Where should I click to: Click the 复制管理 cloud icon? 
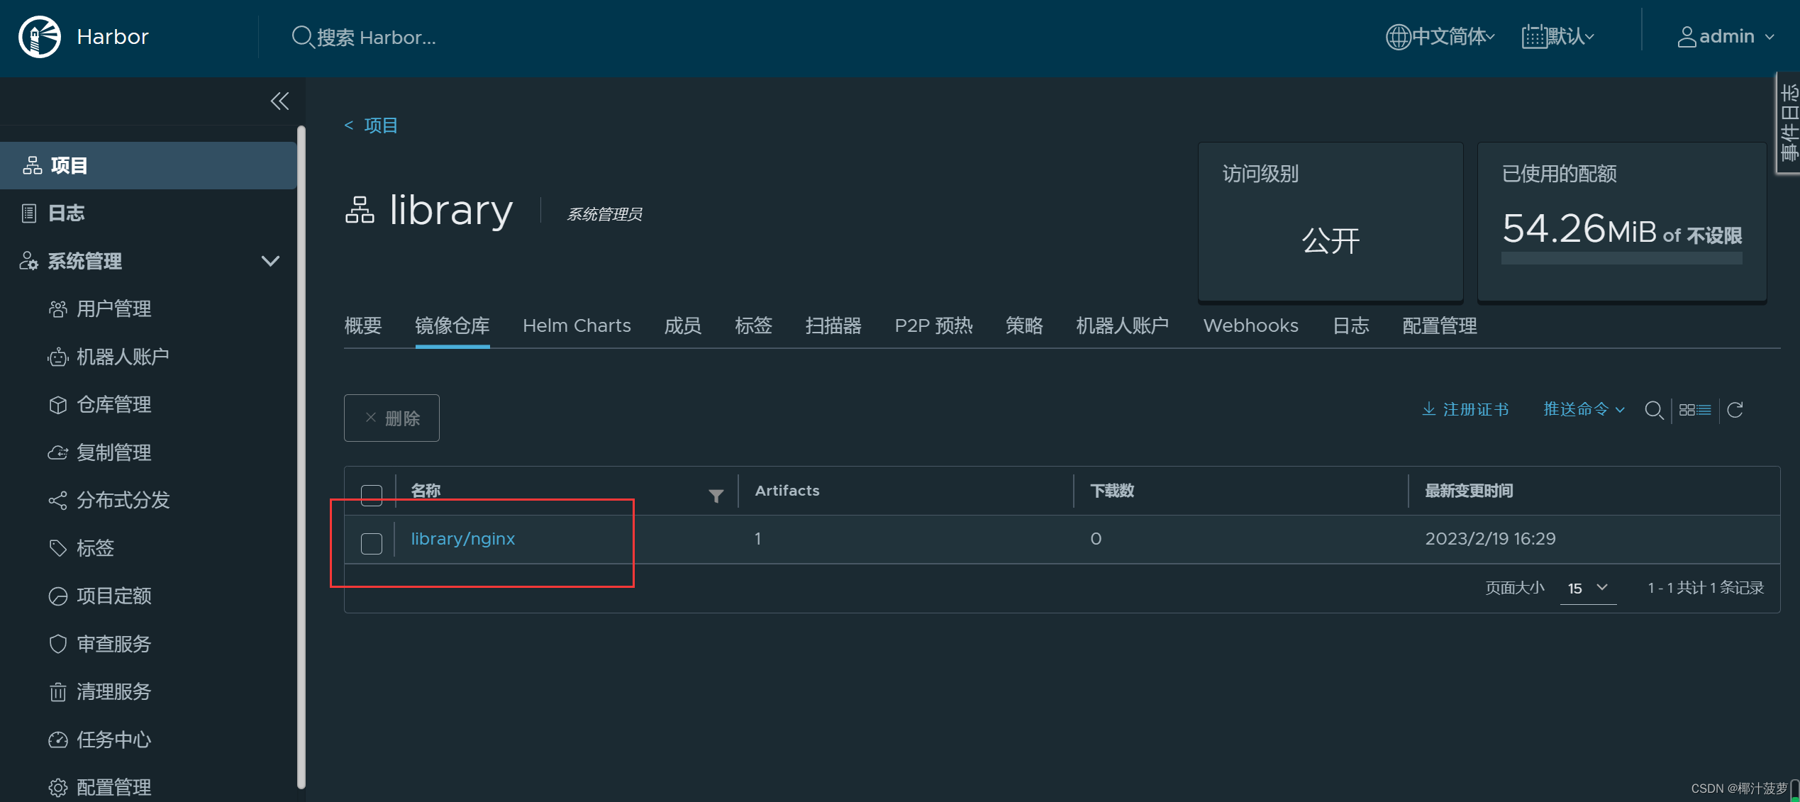tap(58, 452)
